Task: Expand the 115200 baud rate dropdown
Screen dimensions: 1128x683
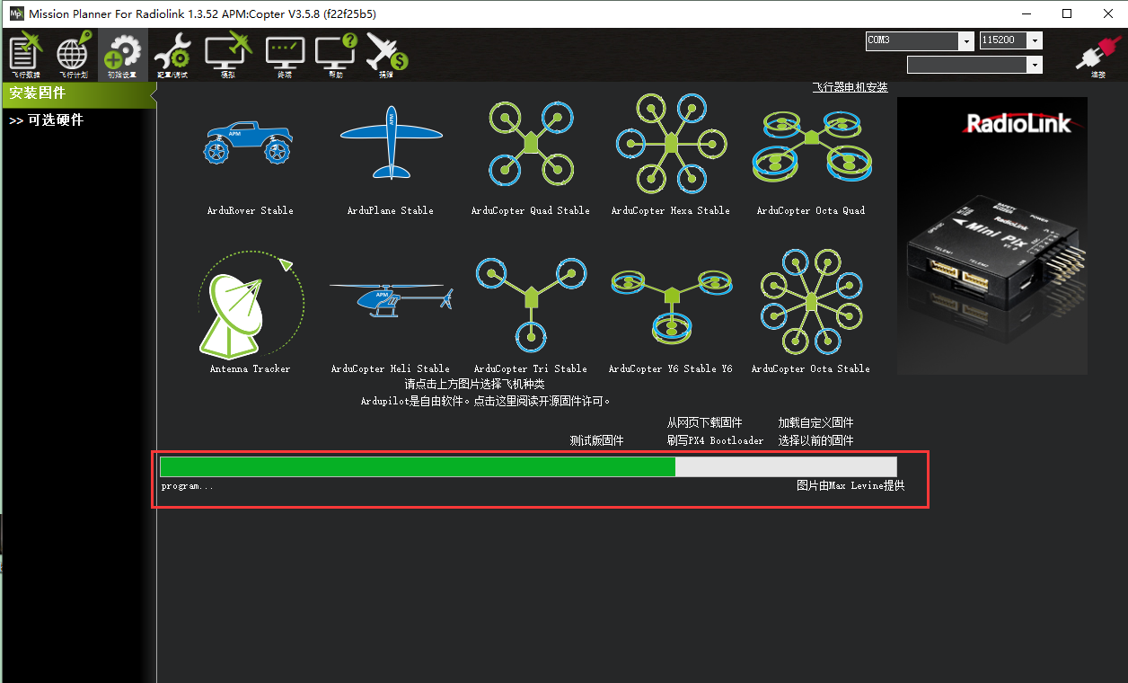Action: click(x=1035, y=41)
